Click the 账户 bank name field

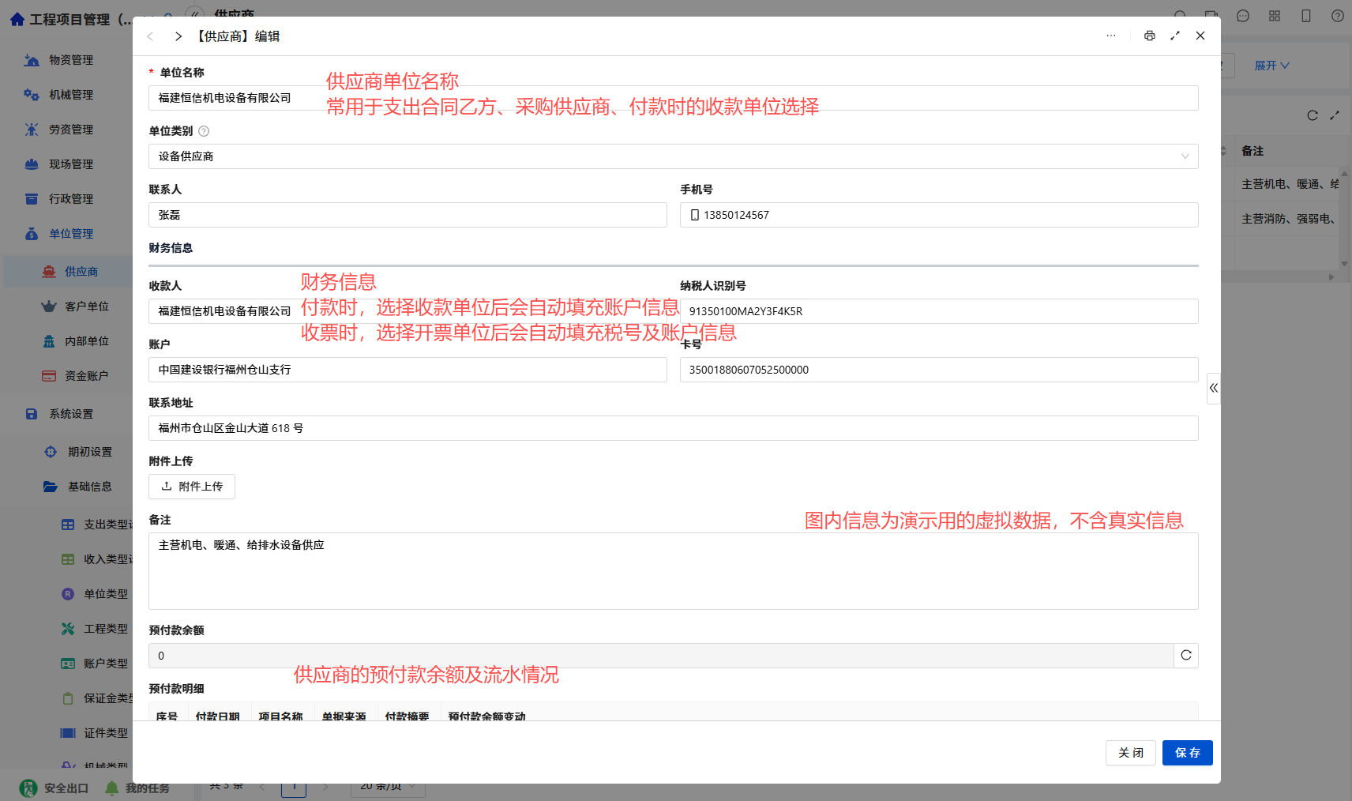[407, 370]
